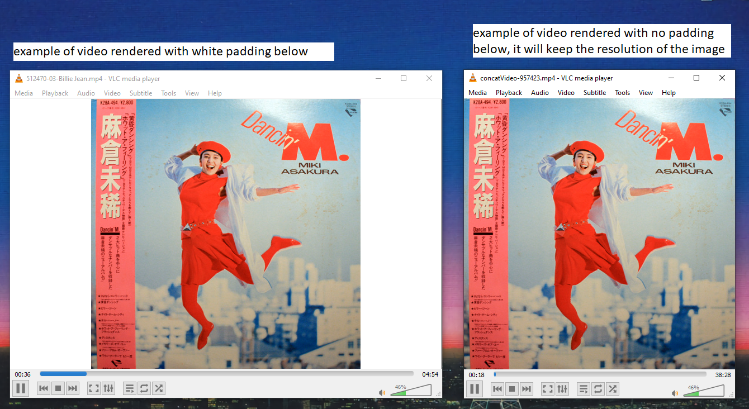Screen dimensions: 749x409
Task: Open Help menu in concatVideo window
Action: pyautogui.click(x=669, y=93)
